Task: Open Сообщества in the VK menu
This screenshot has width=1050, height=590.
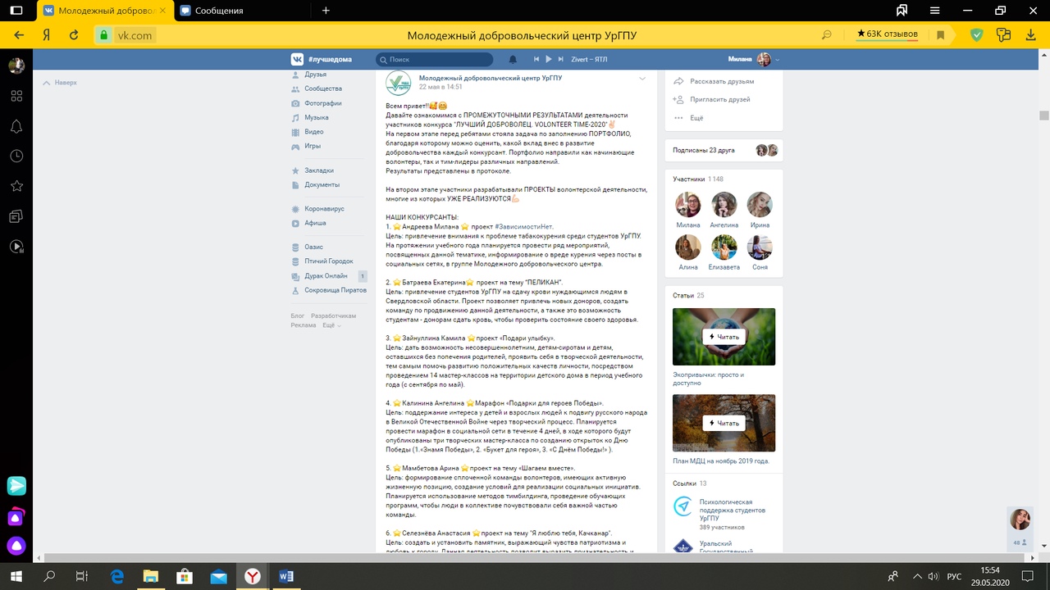Action: pyautogui.click(x=323, y=88)
